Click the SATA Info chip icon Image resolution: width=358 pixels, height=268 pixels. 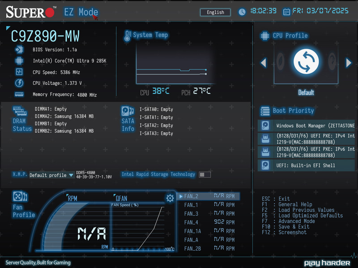click(x=127, y=110)
